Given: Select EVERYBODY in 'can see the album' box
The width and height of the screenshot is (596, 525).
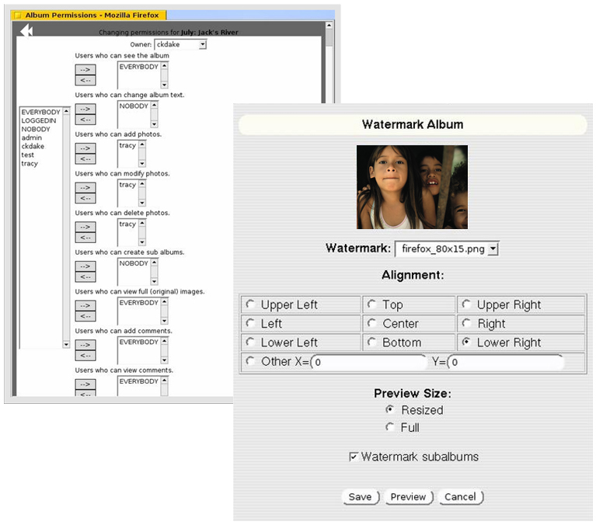Looking at the screenshot, I should click(x=139, y=67).
